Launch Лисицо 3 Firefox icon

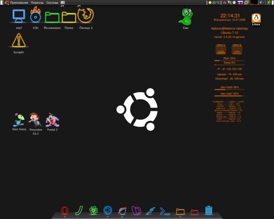85,16
